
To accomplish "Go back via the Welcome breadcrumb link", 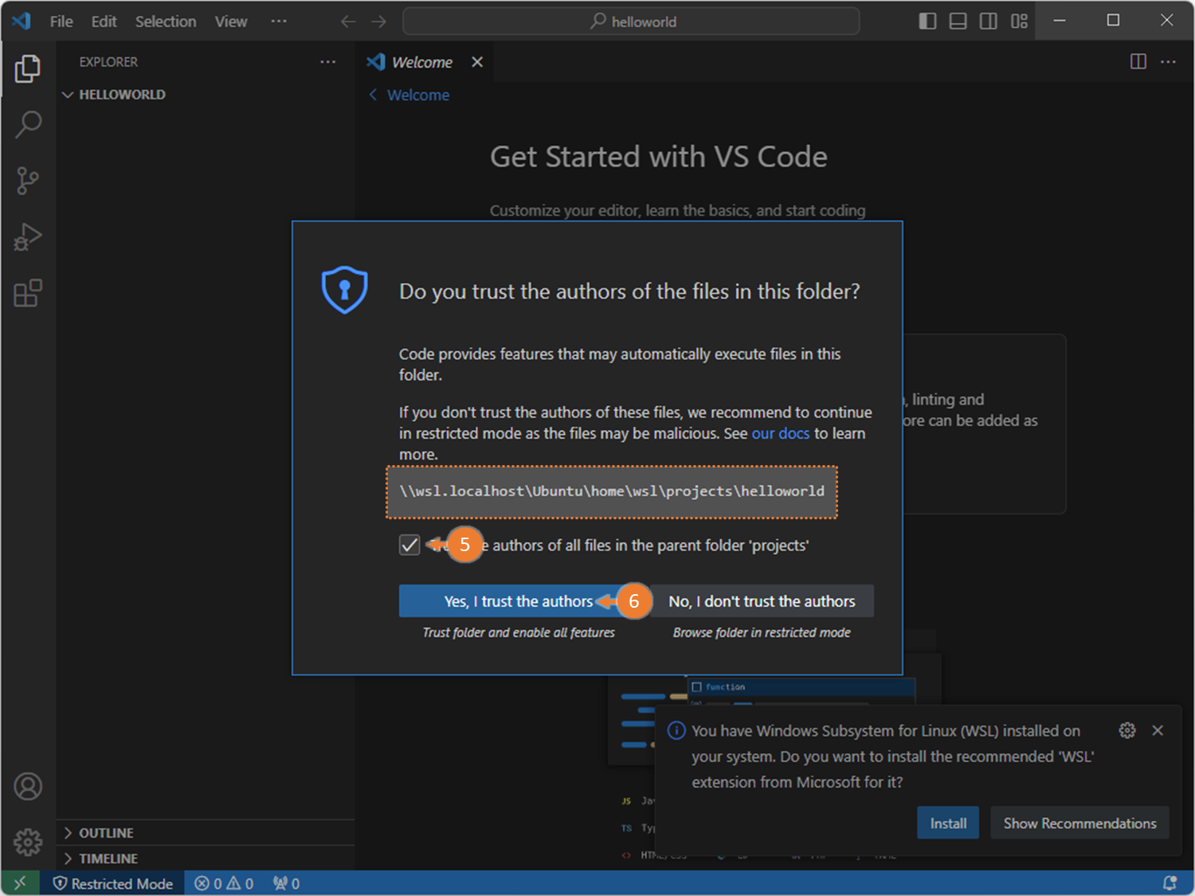I will [x=410, y=95].
